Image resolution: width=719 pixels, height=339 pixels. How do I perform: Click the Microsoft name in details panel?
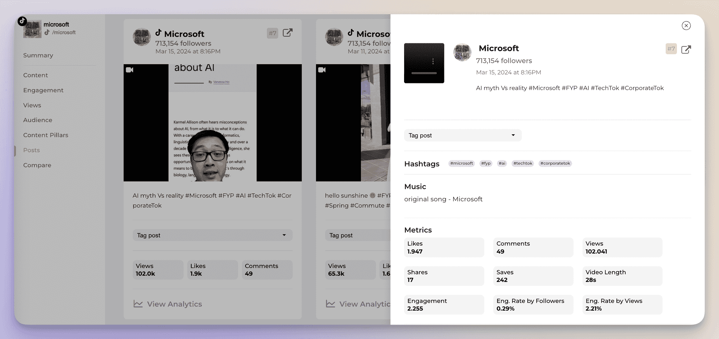point(499,48)
